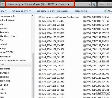Select Компьютер in the breadcrumb path

[14, 4]
